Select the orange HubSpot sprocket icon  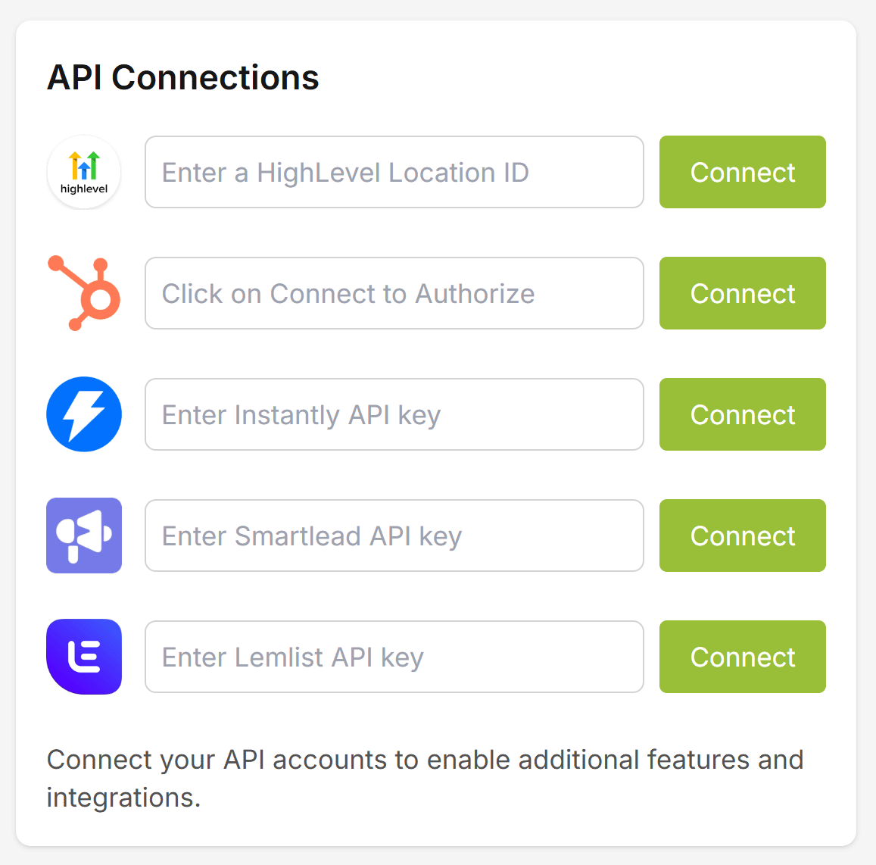pyautogui.click(x=83, y=293)
